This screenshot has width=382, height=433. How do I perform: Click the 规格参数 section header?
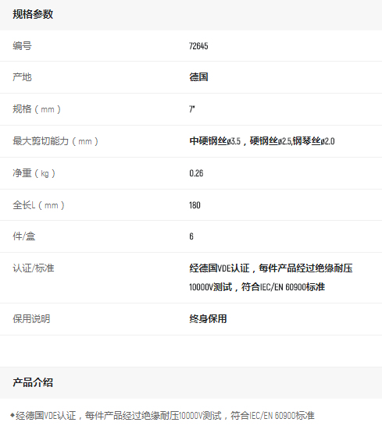33,14
